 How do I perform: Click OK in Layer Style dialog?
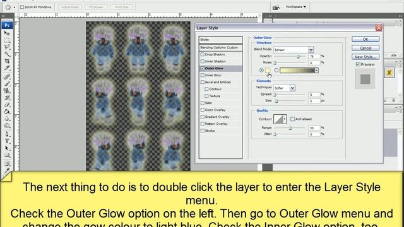365,39
